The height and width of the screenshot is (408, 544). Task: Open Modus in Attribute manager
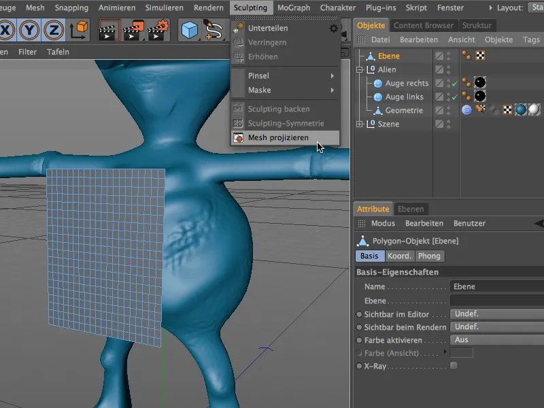[x=383, y=224]
